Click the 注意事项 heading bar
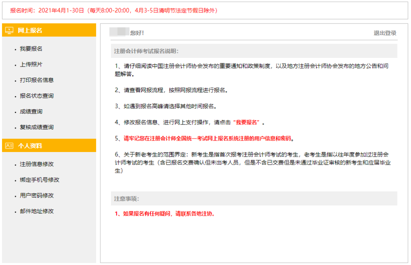411x265 pixels. click(x=127, y=199)
